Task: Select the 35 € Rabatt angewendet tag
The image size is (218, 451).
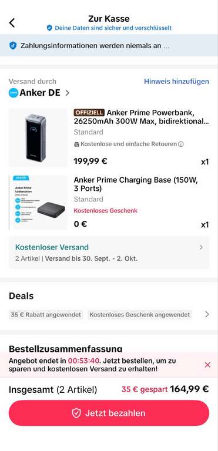Action: (x=46, y=315)
